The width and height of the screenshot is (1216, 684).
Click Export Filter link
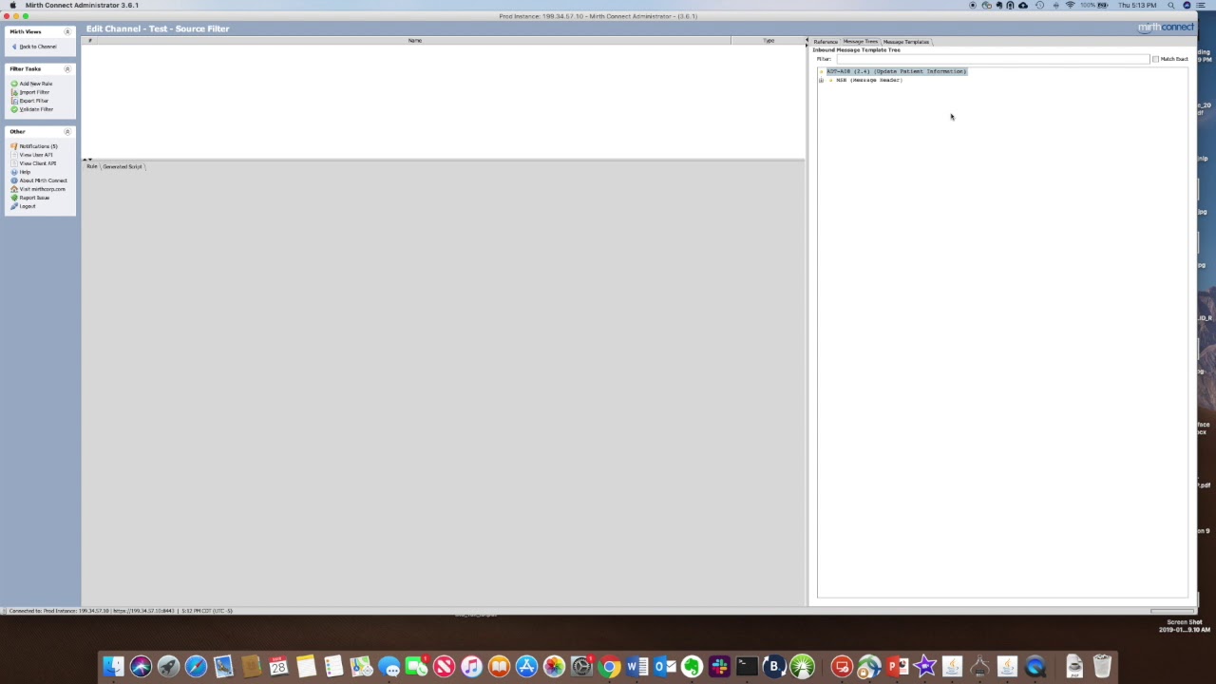tap(34, 101)
